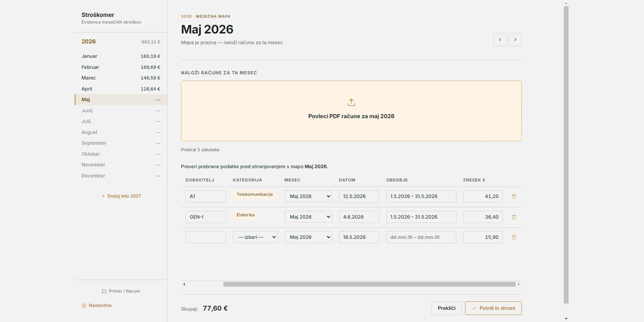
Task: Click the upload icon in drop zone
Action: pyautogui.click(x=351, y=102)
